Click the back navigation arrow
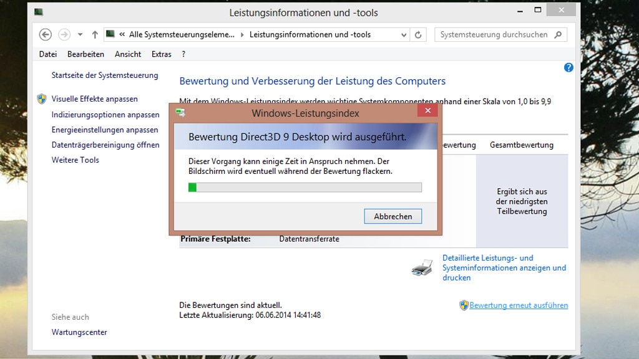 click(45, 34)
